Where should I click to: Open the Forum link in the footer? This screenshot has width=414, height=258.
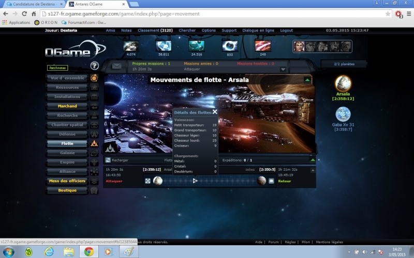pos(273,242)
